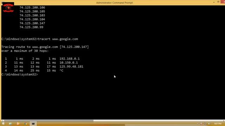The width and height of the screenshot is (225, 126).
Task: Click the Administrator: Command Prompt title bar
Action: pyautogui.click(x=114, y=3)
